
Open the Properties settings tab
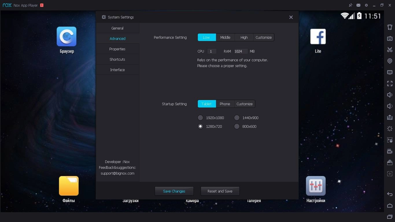pos(117,49)
